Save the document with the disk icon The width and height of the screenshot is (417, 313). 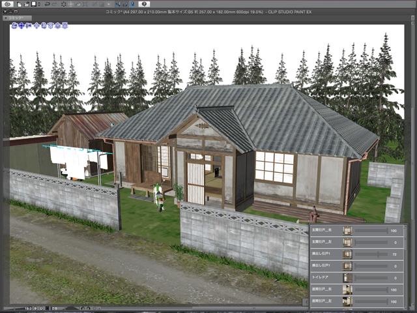(x=33, y=5)
